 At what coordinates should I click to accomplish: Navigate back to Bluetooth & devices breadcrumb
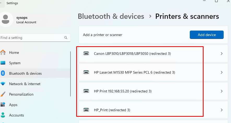111,16
